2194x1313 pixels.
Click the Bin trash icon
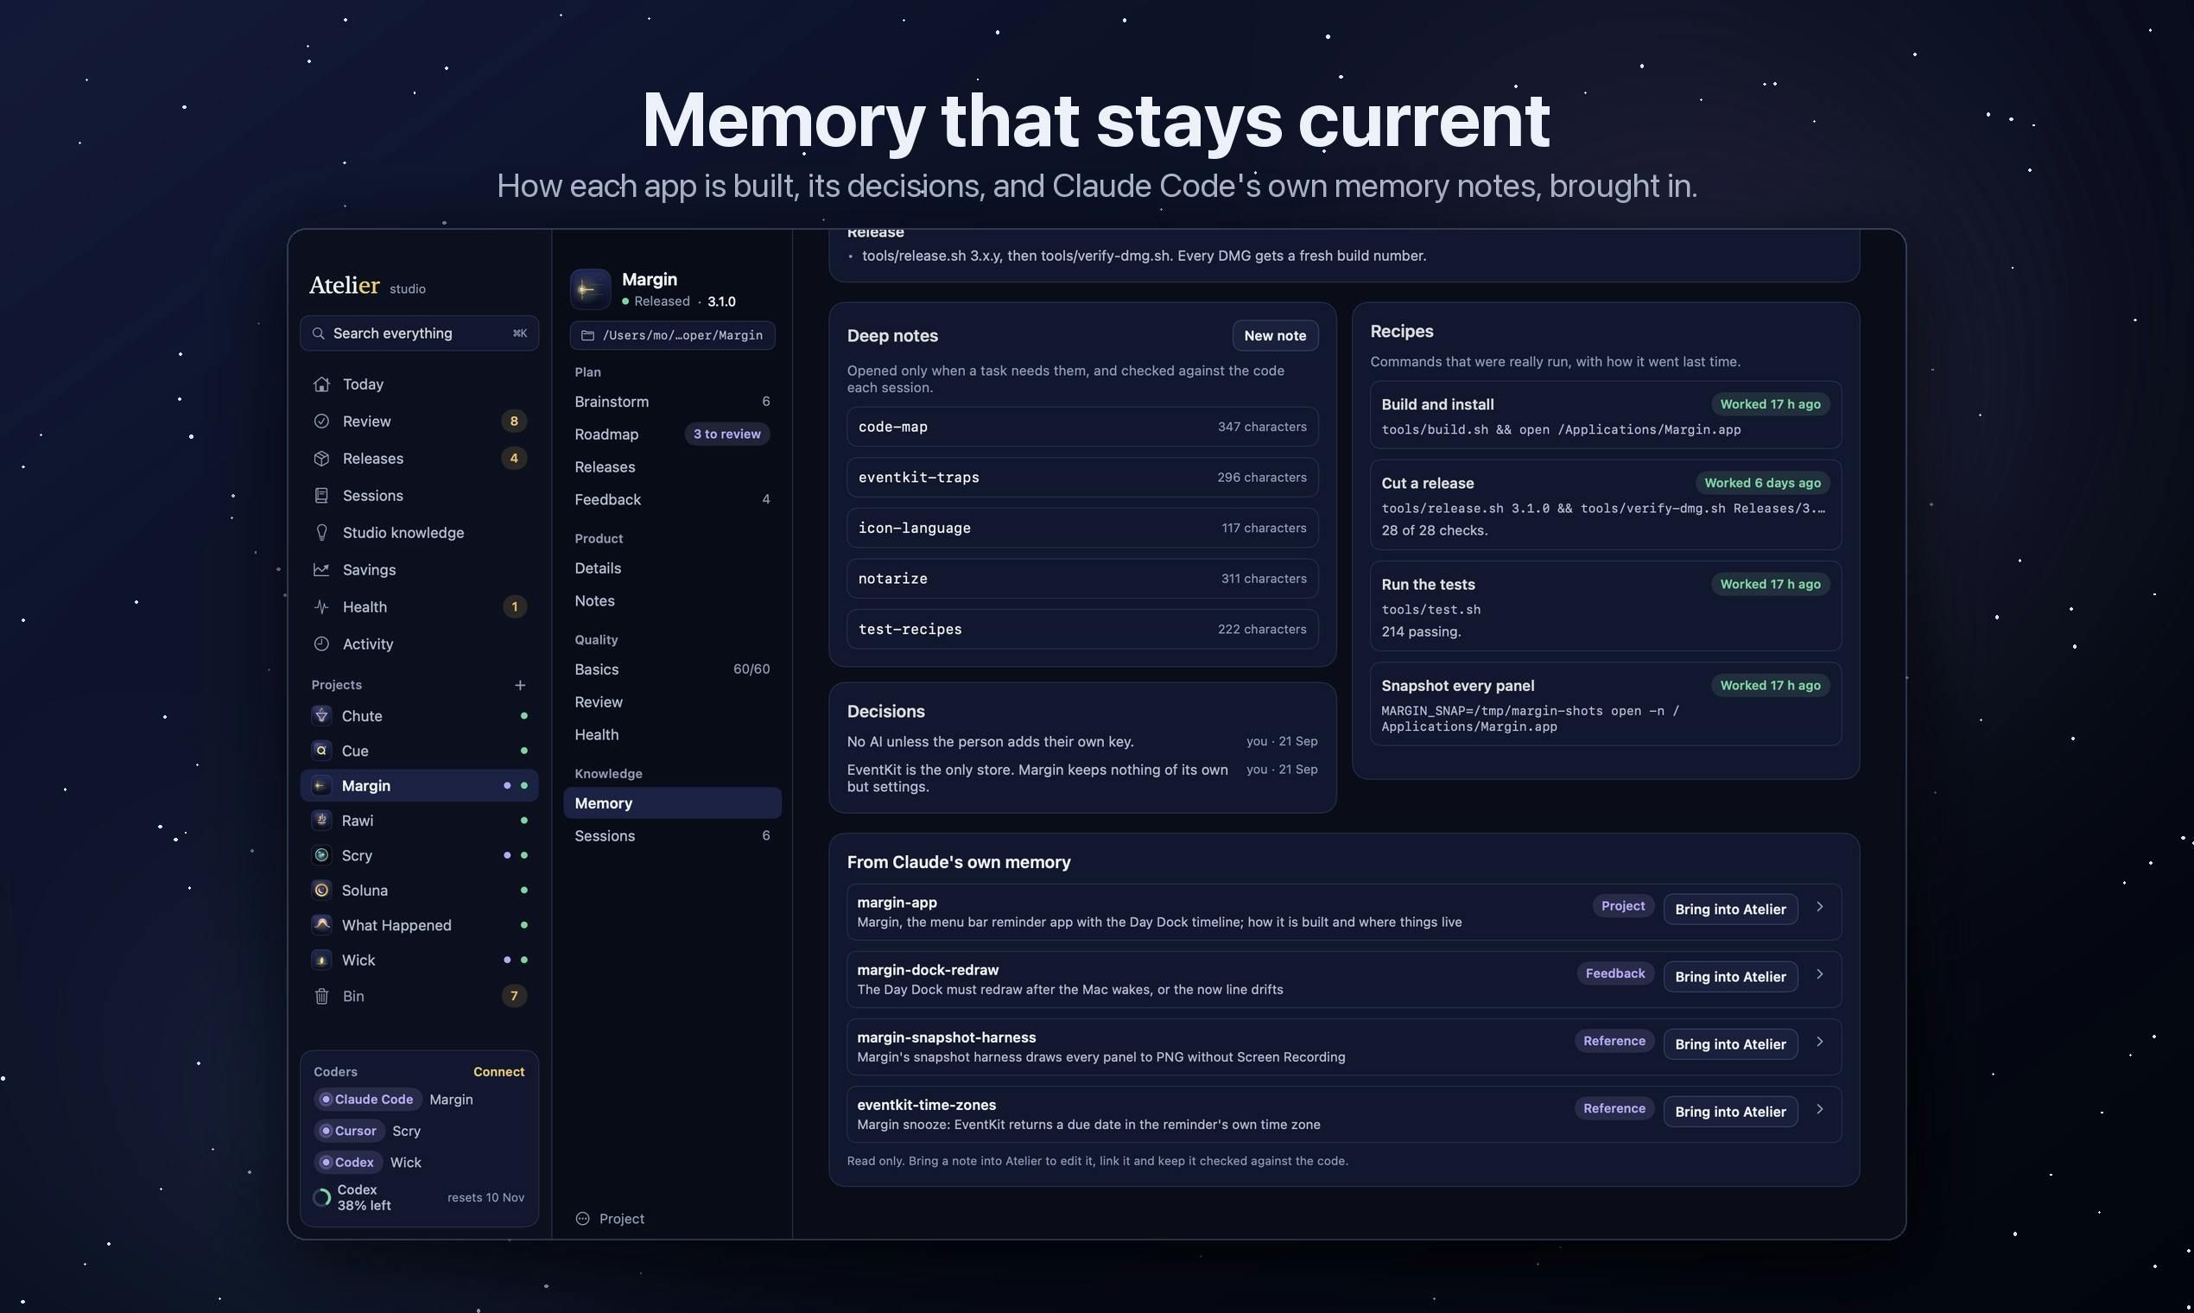tap(321, 996)
